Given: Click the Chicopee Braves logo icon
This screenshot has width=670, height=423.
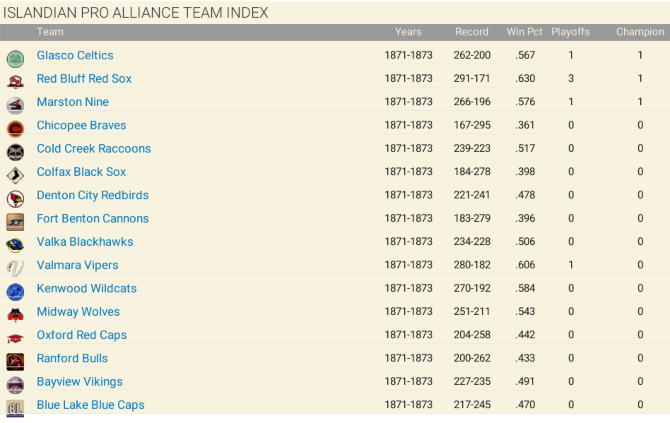Looking at the screenshot, I should [15, 129].
